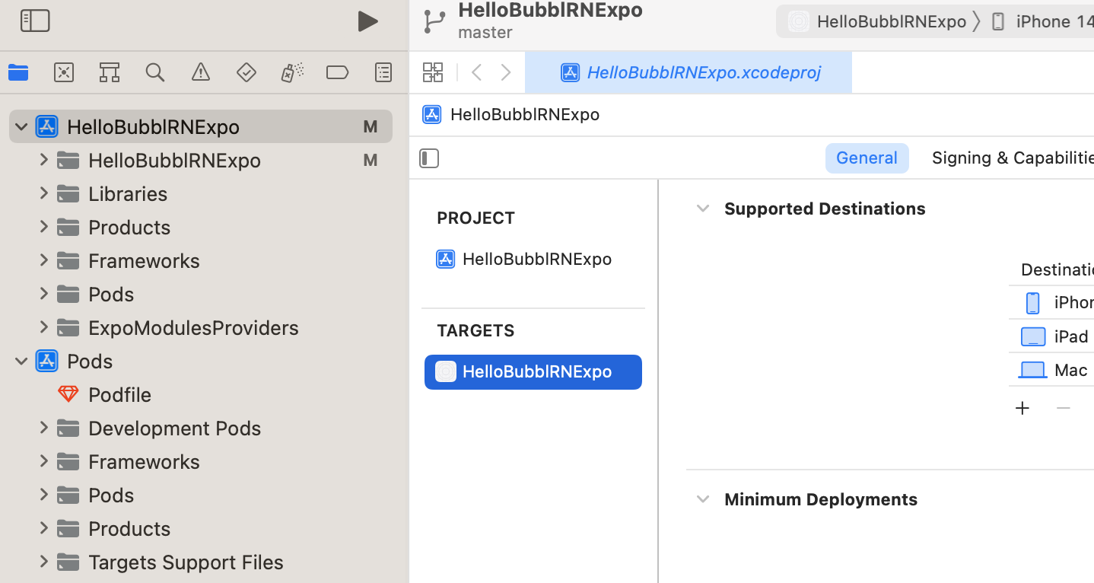Choose the iPhone 14 run destination
Viewport: 1094px width, 583px height.
(x=1042, y=21)
